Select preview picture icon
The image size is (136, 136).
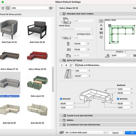coord(101,33)
